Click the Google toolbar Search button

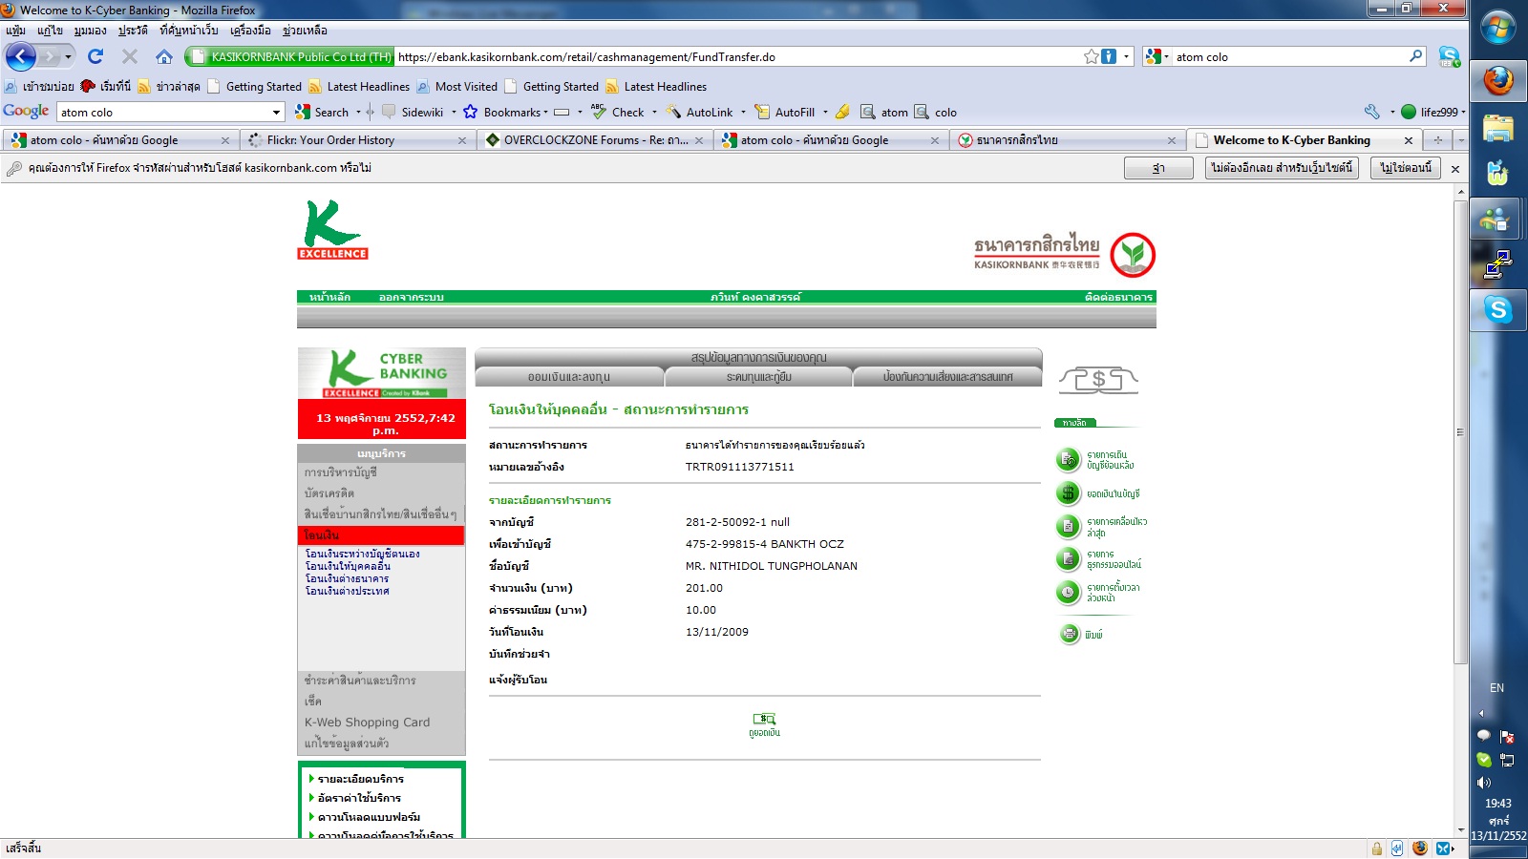[322, 112]
